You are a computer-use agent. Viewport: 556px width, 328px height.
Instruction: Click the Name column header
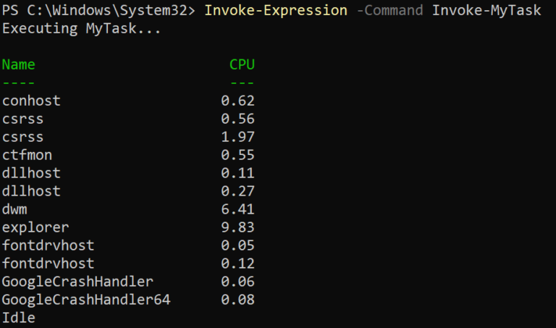click(19, 65)
